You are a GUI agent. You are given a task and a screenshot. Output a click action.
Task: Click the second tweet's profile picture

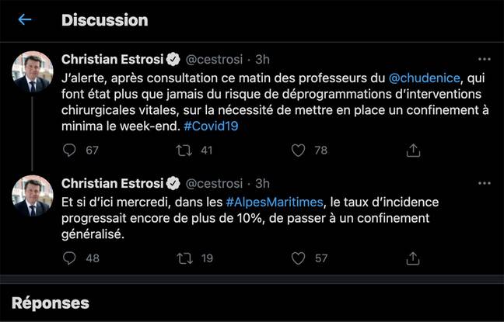coord(33,196)
